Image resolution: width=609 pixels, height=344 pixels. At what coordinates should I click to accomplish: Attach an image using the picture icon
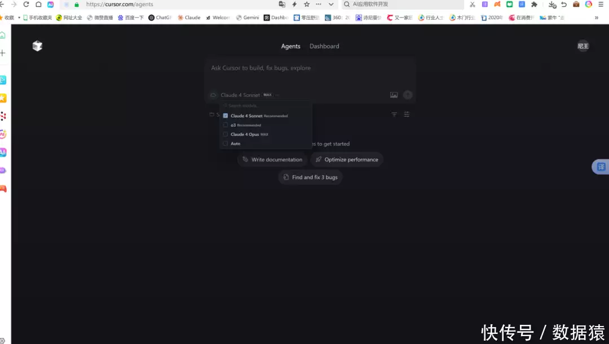tap(394, 95)
